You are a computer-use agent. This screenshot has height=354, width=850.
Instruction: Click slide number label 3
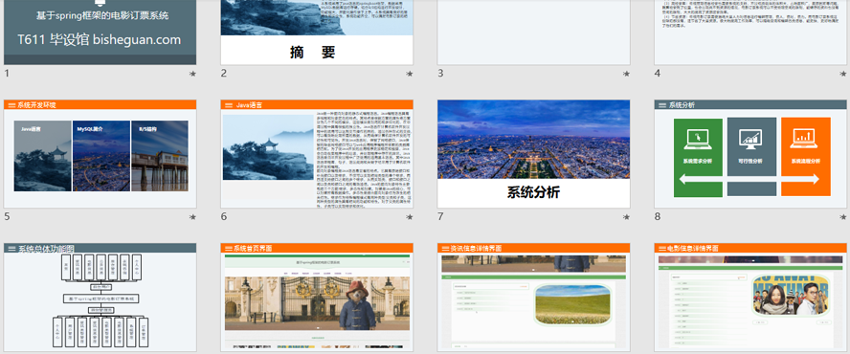(440, 73)
